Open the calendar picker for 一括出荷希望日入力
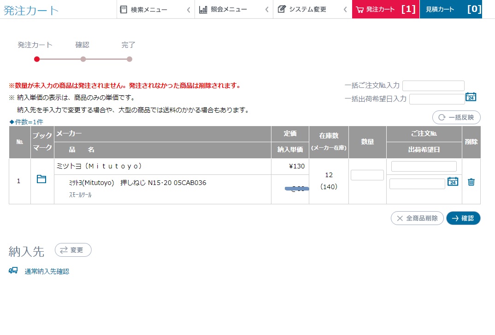The height and width of the screenshot is (335, 495). 471,98
